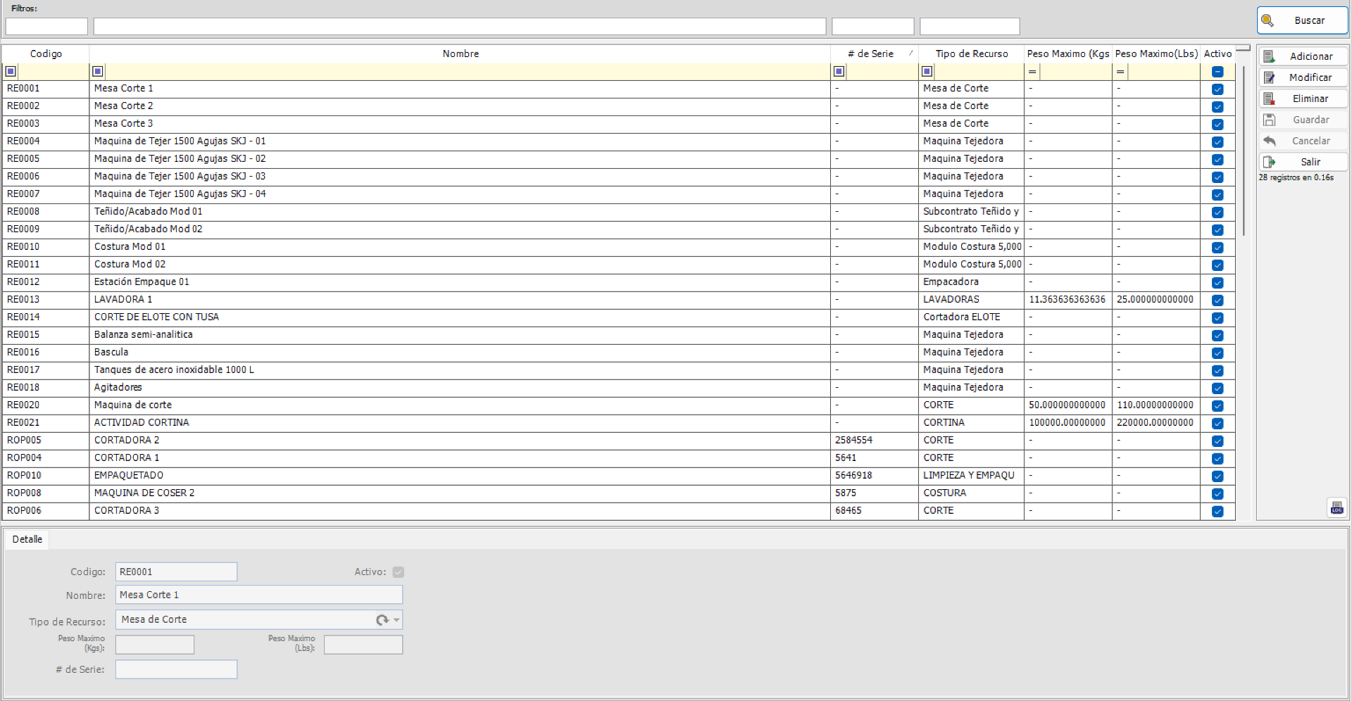
Task: Click the Eliminar delete icon
Action: tap(1270, 99)
